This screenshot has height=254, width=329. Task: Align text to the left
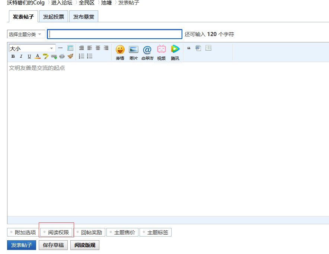(x=90, y=48)
